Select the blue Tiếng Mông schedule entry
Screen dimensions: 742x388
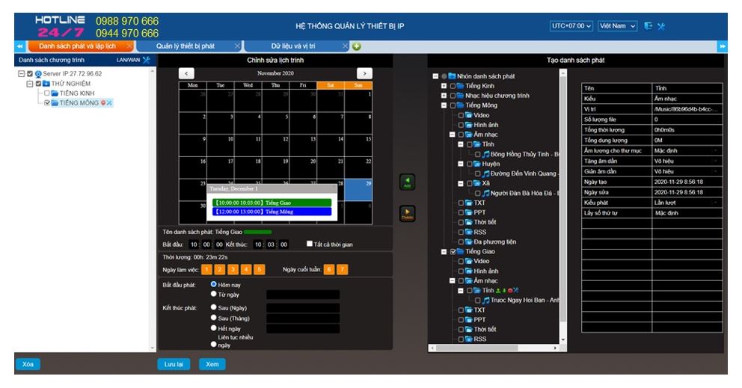click(272, 212)
